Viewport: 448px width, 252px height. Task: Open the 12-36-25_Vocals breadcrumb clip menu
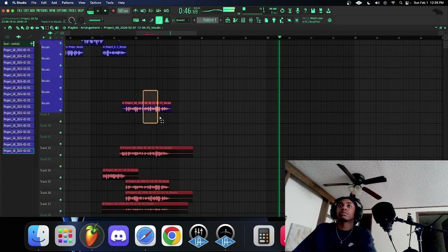[x=132, y=28]
